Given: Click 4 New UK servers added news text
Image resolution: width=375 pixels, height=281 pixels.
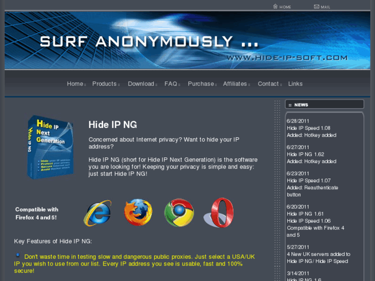Looking at the screenshot, I should tap(319, 258).
